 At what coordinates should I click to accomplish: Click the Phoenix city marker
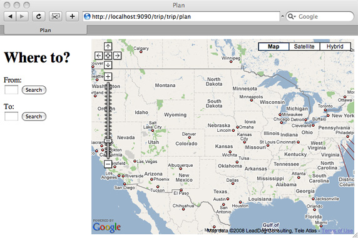pyautogui.click(x=151, y=179)
